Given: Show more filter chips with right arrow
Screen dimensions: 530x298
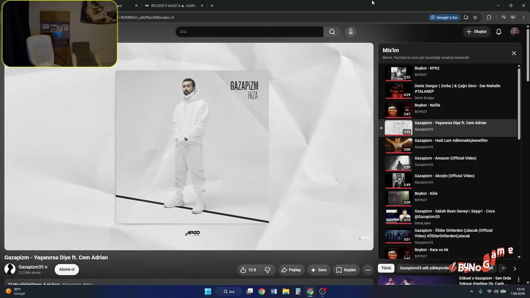Looking at the screenshot, I should (x=515, y=269).
